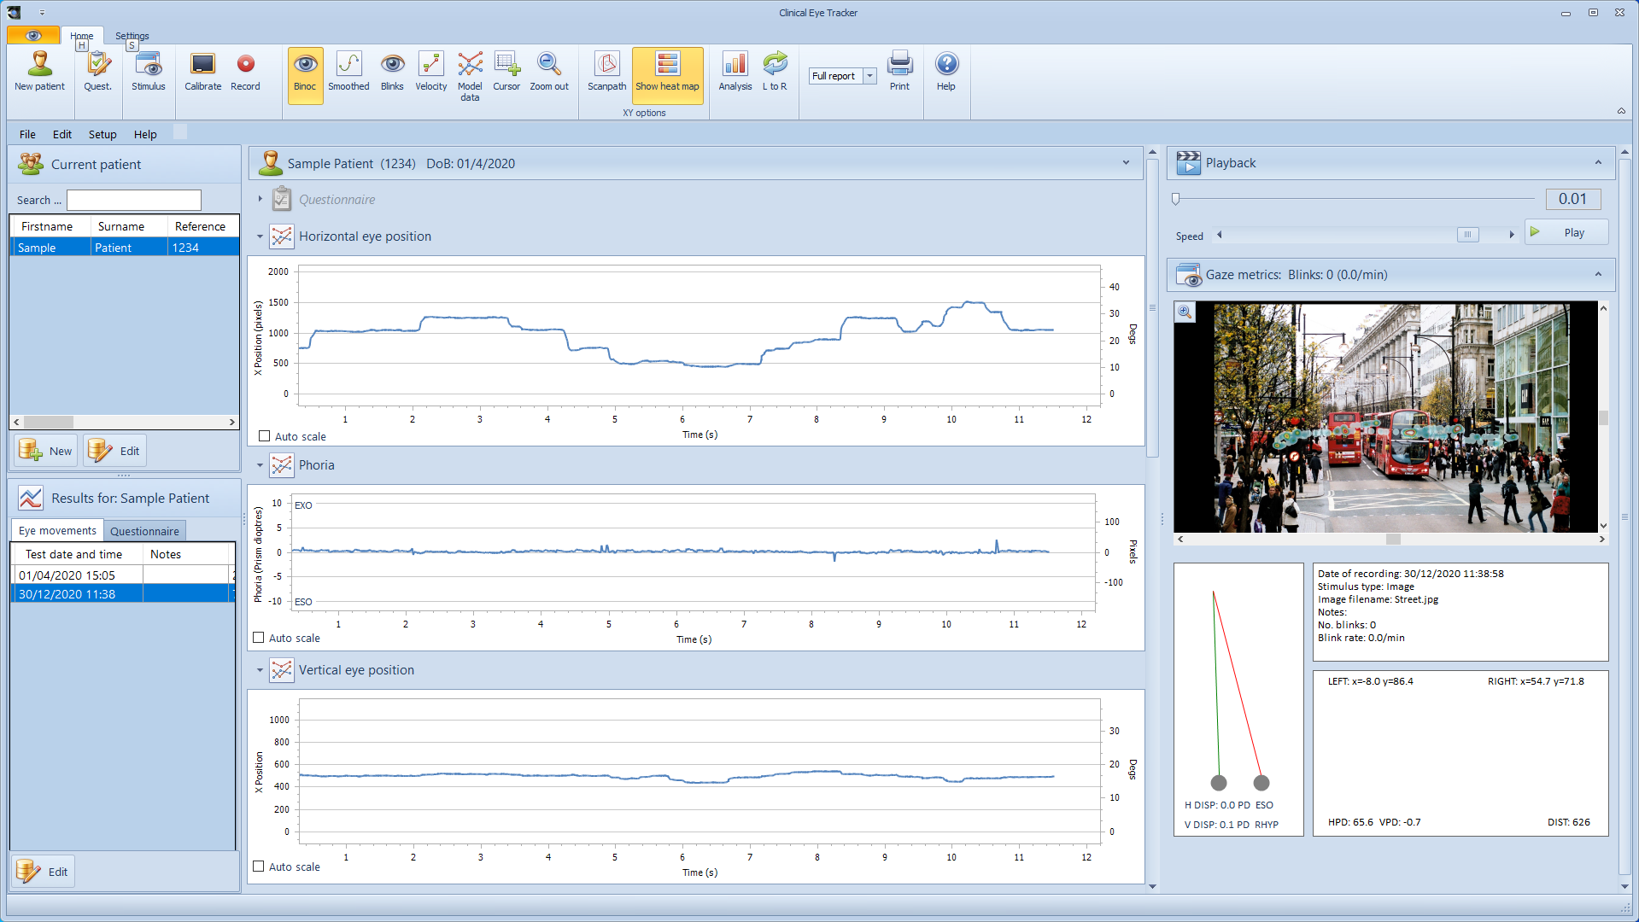Switch to the Questionnaire results tab

point(144,531)
